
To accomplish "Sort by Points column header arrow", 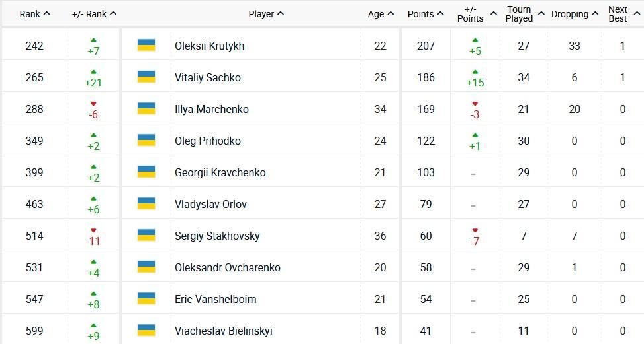I will (x=440, y=14).
